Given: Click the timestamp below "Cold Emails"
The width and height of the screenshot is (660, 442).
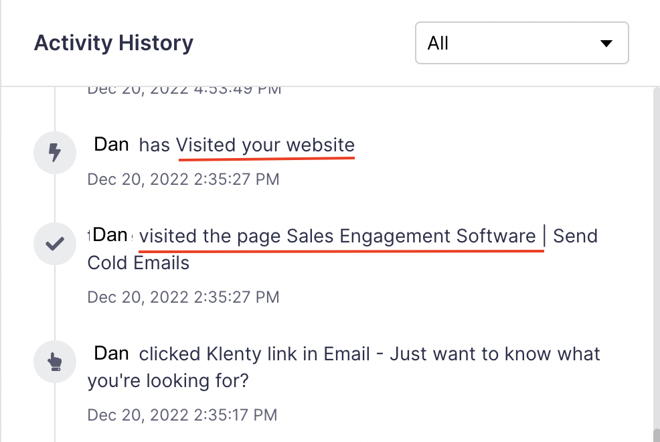Looking at the screenshot, I should coord(183,297).
